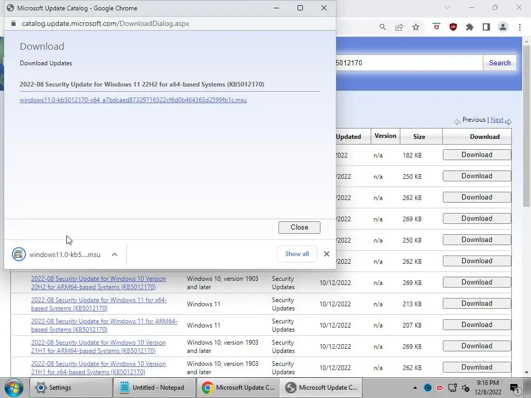Open the downloaded windows11.0-kb5 msu file item
This screenshot has width=531, height=398.
56,254
